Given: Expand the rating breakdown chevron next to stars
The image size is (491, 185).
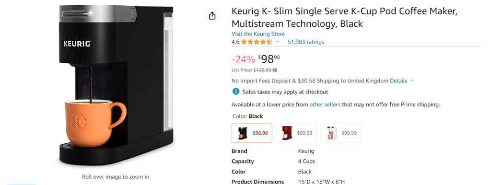Looking at the screenshot, I should tap(278, 42).
